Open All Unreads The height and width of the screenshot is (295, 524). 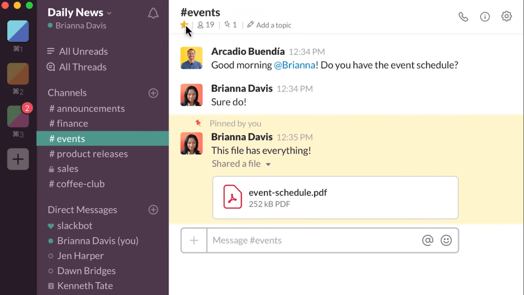coord(77,51)
